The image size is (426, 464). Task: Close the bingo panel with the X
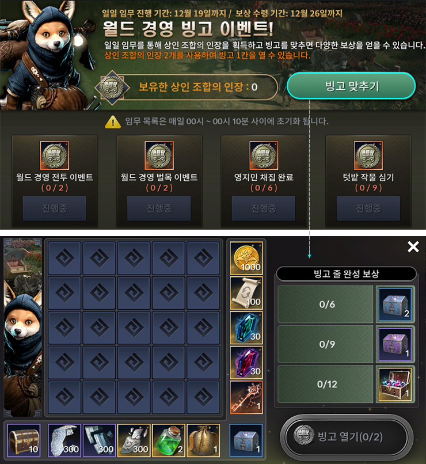click(413, 246)
